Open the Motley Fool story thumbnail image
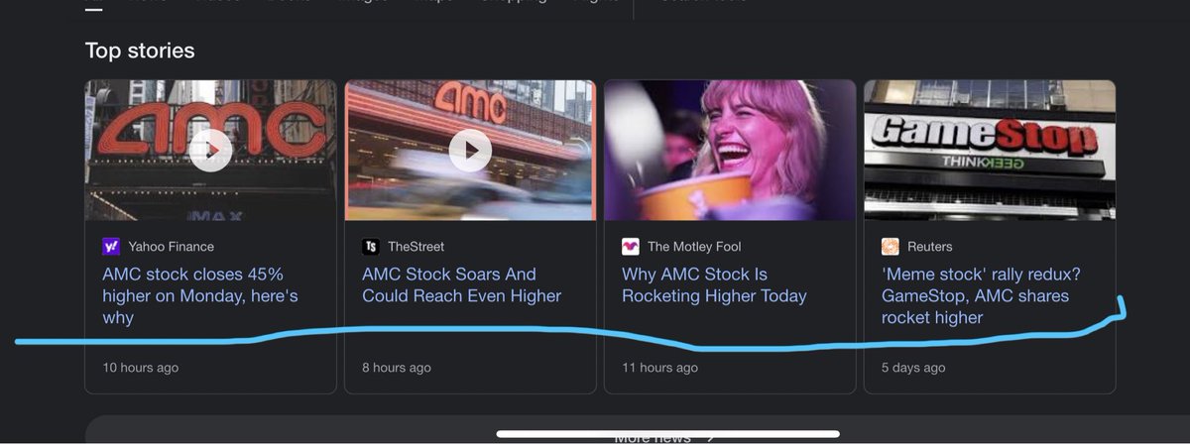The width and height of the screenshot is (1190, 444). pyautogui.click(x=730, y=151)
